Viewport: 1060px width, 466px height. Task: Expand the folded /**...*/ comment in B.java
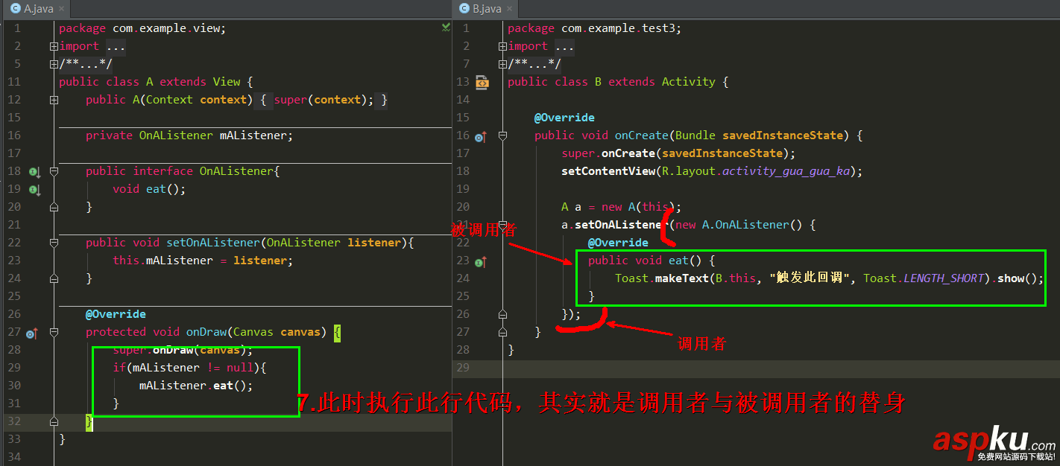pos(502,64)
